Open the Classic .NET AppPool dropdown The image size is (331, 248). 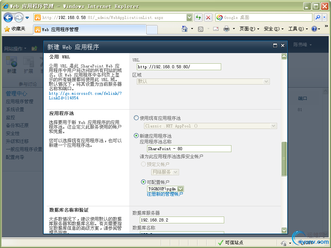211,126
